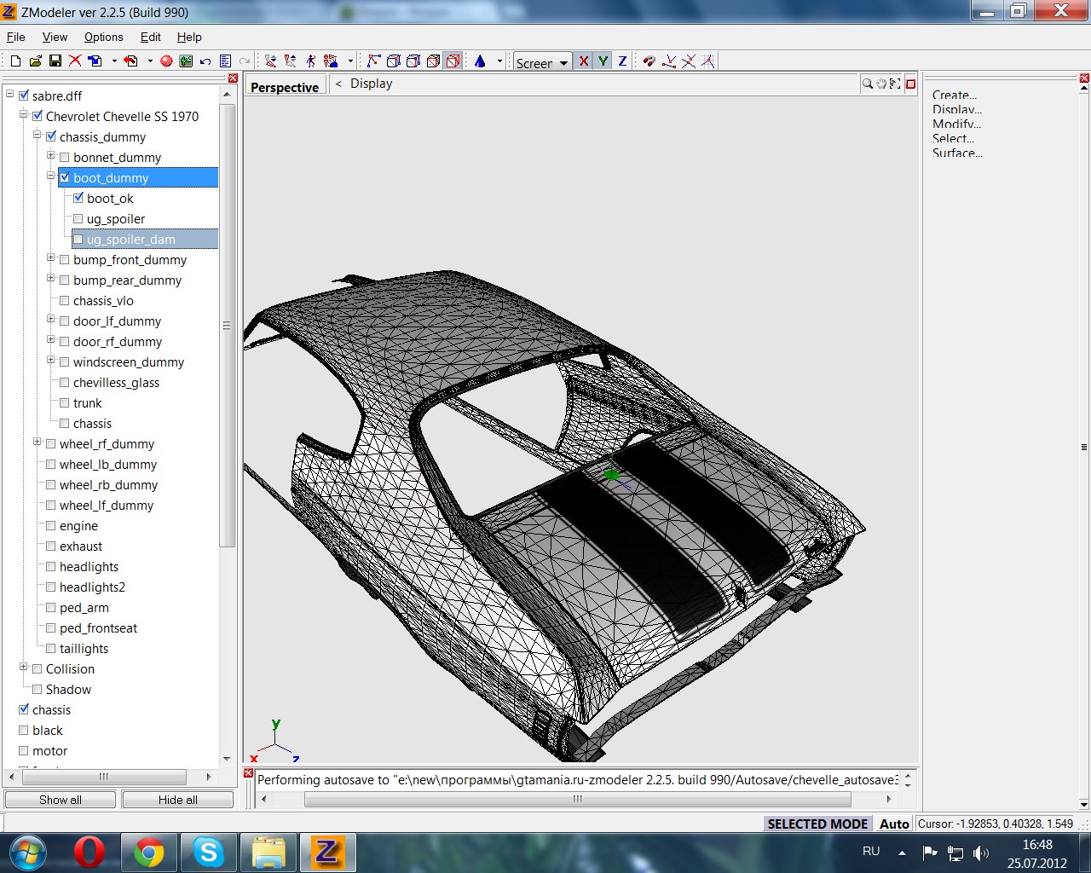Click the Show all button
This screenshot has width=1091, height=873.
click(61, 800)
